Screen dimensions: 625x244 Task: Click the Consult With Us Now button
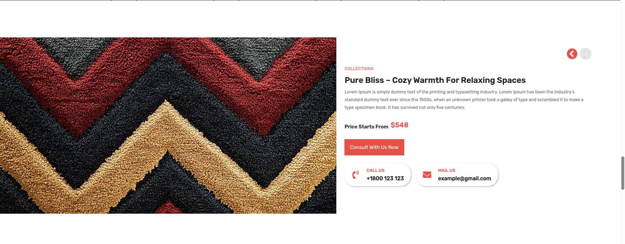click(374, 147)
